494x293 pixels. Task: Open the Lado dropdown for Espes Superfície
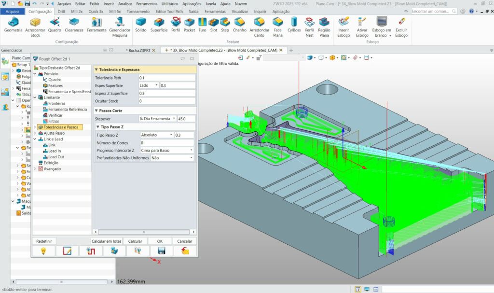(x=149, y=85)
